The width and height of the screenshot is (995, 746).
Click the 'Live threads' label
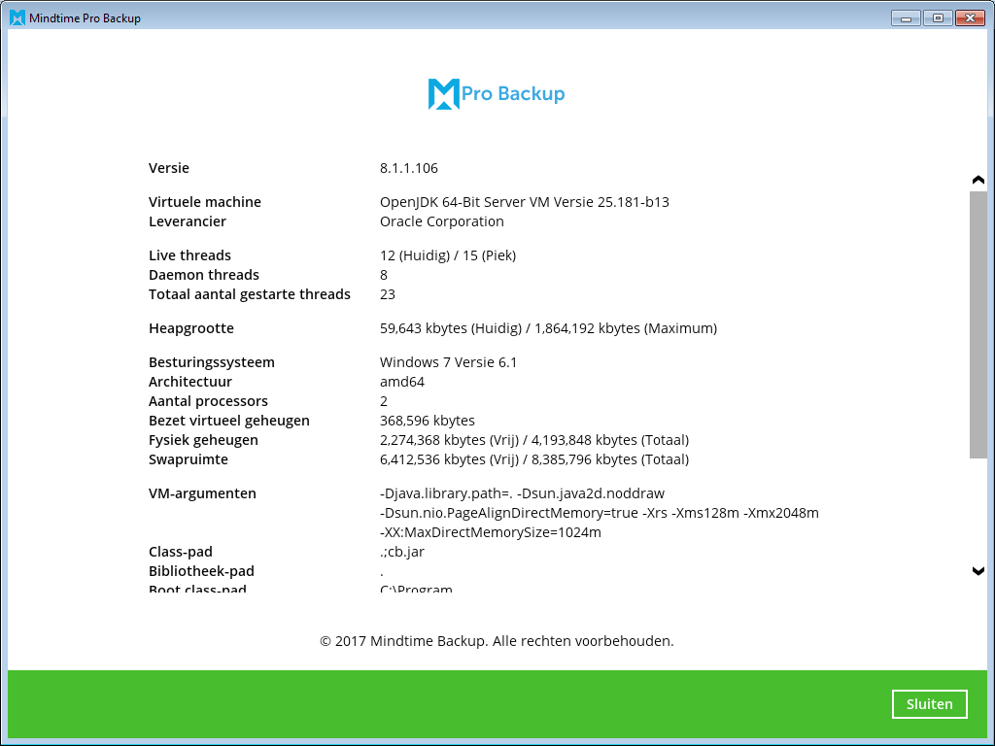189,255
